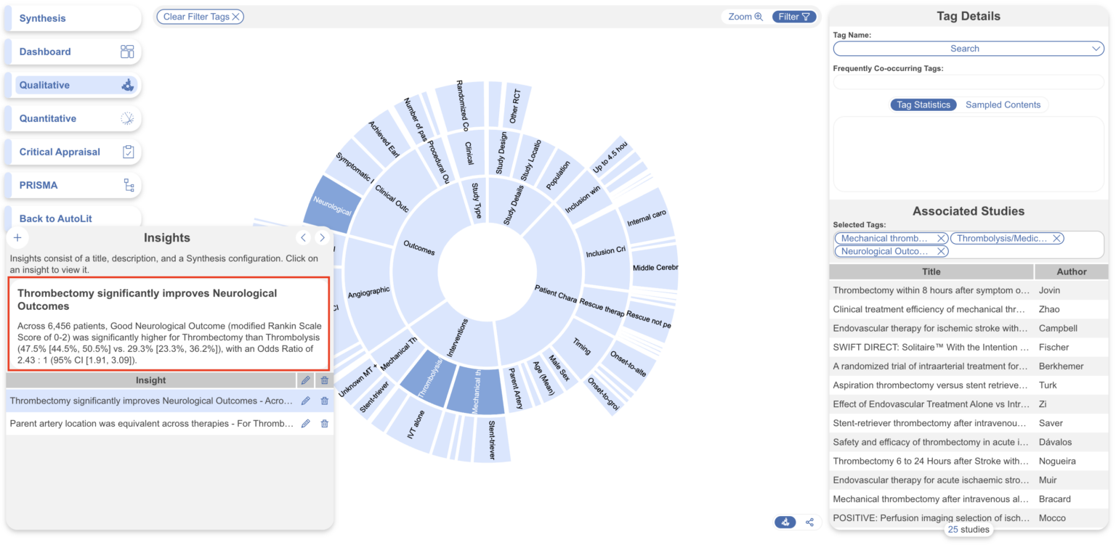Delete the Thrombectomy significantly improves insight row
1116x545 pixels.
[x=325, y=401]
